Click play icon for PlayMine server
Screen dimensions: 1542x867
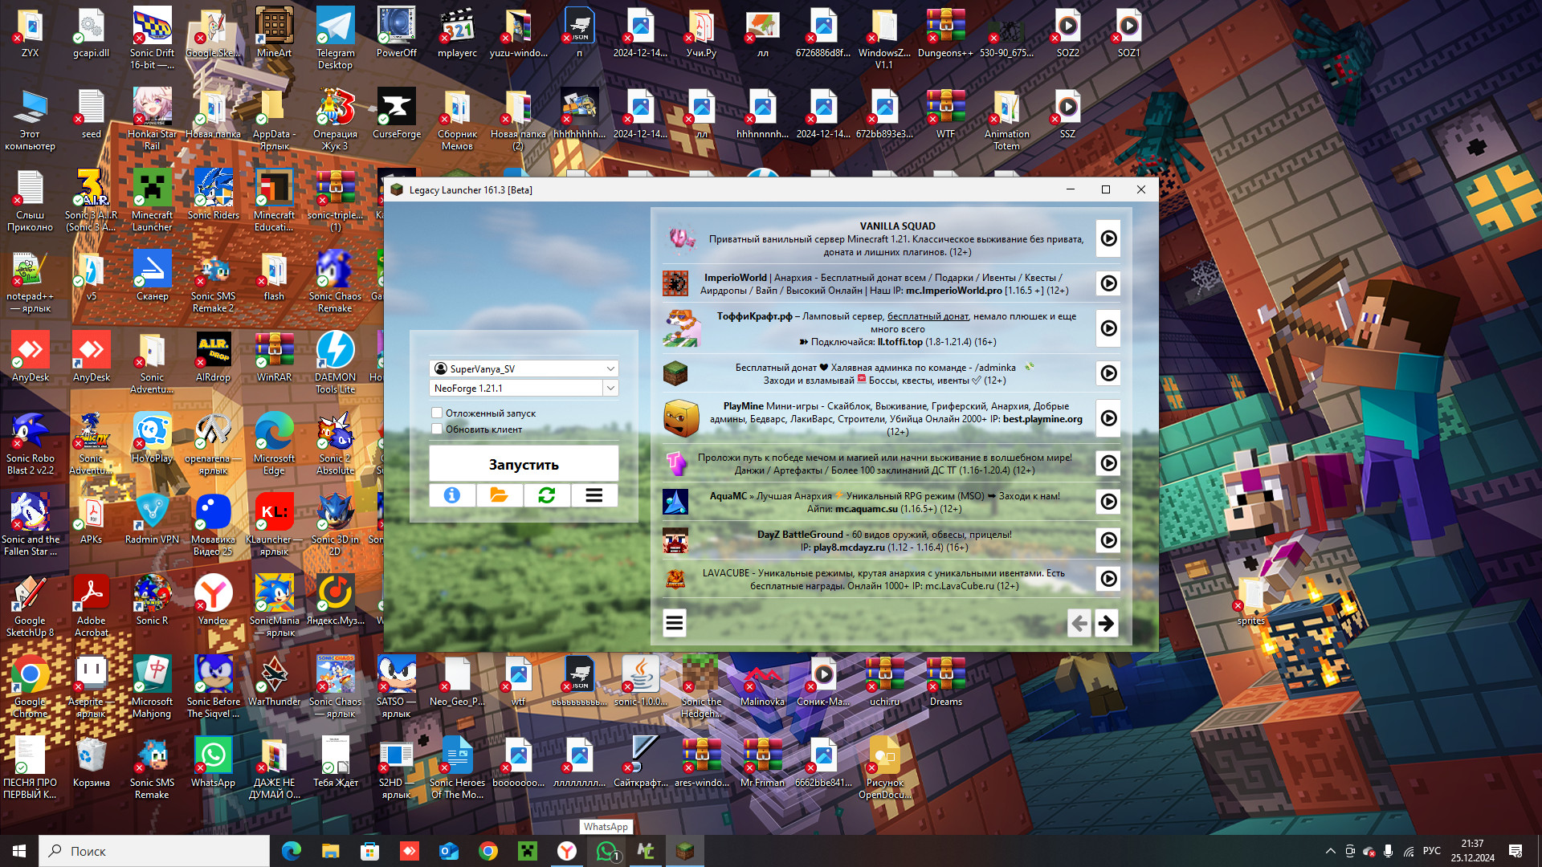pos(1108,418)
